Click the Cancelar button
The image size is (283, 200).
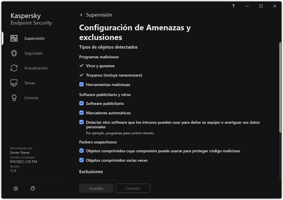133,188
